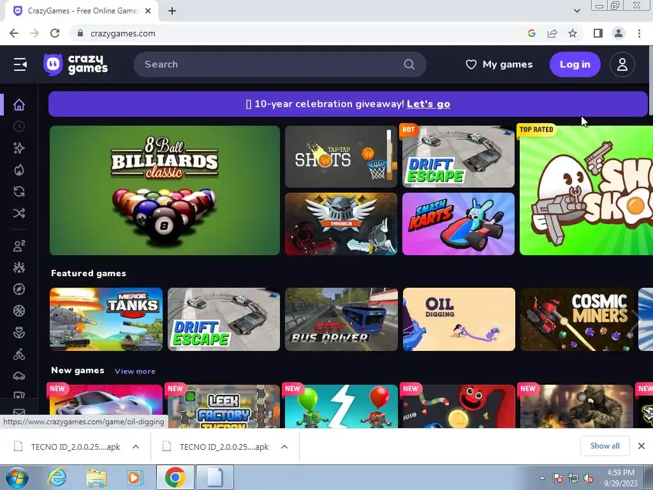
Task: Open featured Drift Escape game card
Action: pyautogui.click(x=224, y=319)
